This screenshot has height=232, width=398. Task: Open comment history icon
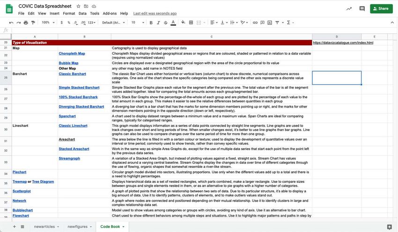(x=362, y=8)
